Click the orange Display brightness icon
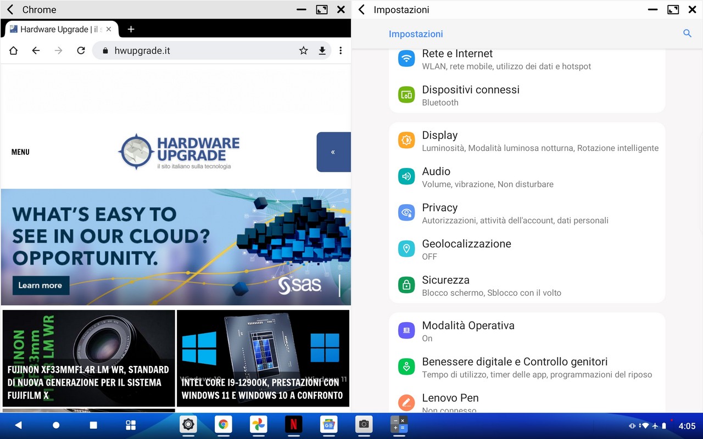Screen dimensions: 703x439 pos(406,140)
